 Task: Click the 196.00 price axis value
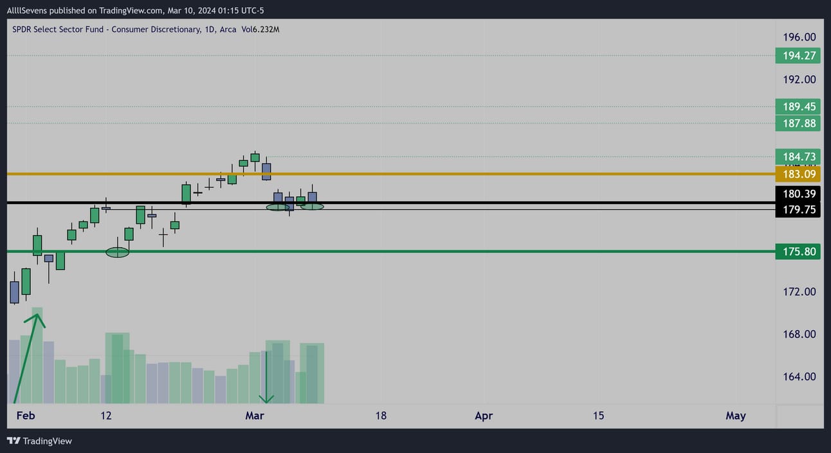click(799, 37)
